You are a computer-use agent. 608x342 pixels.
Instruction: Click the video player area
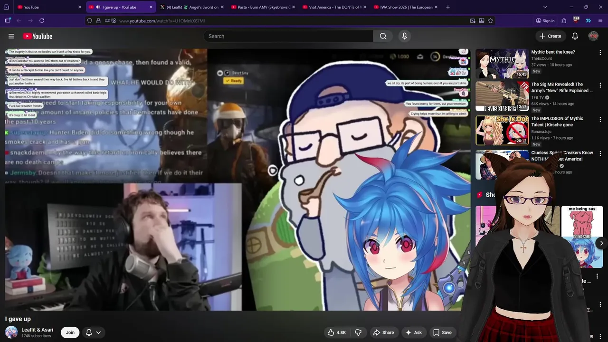237,180
